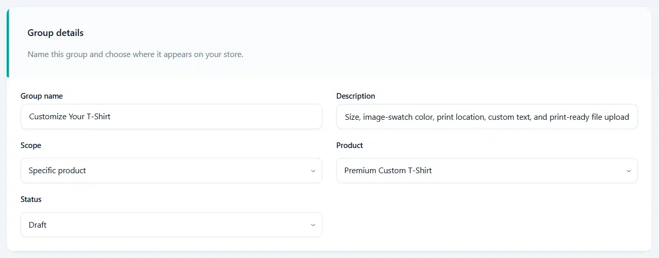The height and width of the screenshot is (258, 659).
Task: Click the chevron in the Status dropdown
Action: pos(313,225)
